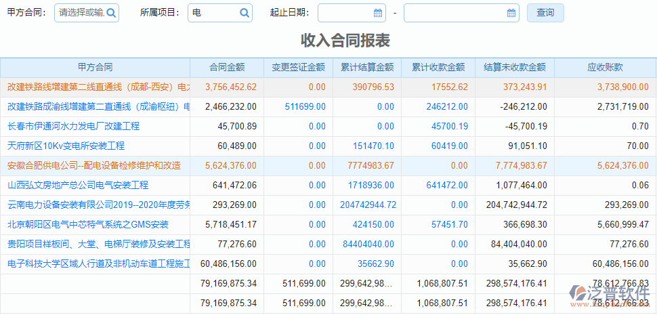Select receivable cell 77,276.60
Image resolution: width=657 pixels, height=315 pixels.
pyautogui.click(x=629, y=244)
